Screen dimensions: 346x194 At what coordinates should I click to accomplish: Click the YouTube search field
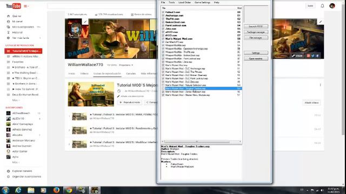(x=103, y=6)
